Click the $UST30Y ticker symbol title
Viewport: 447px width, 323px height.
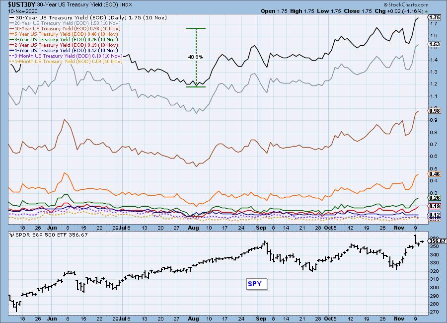22,5
